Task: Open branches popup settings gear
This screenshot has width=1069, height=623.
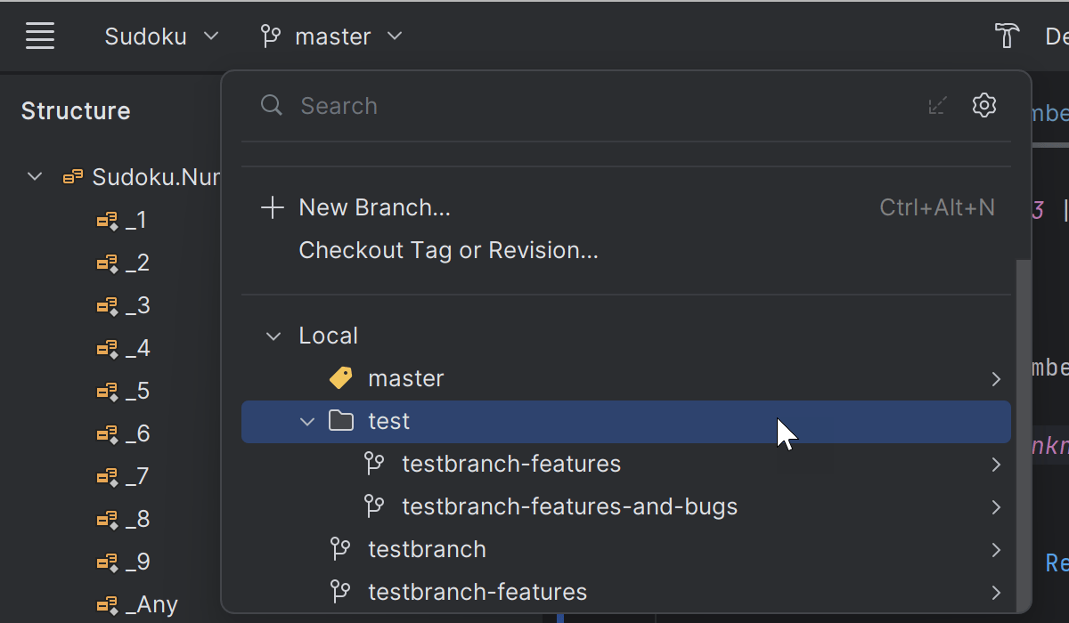Action: tap(983, 105)
